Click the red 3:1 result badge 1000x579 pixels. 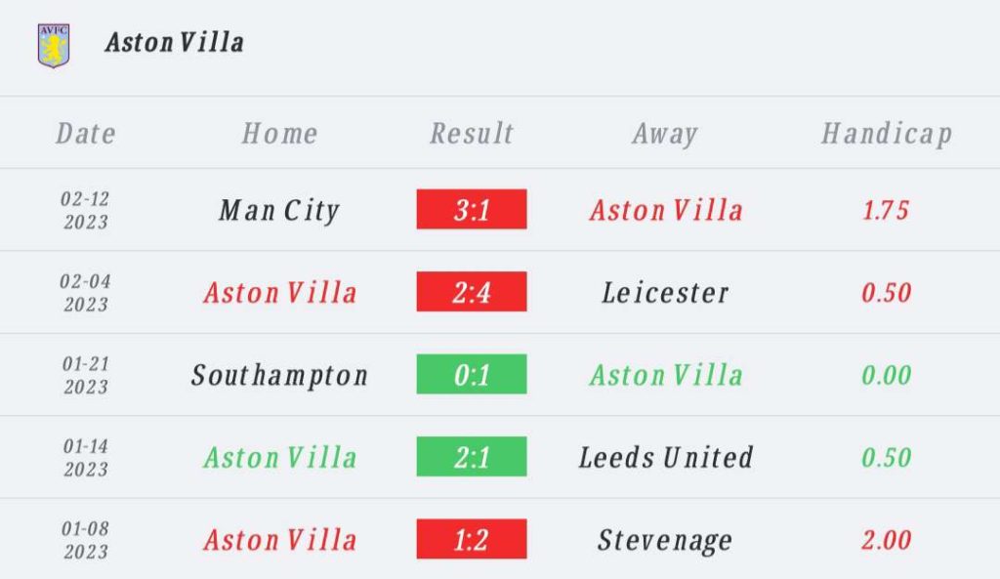pos(472,210)
